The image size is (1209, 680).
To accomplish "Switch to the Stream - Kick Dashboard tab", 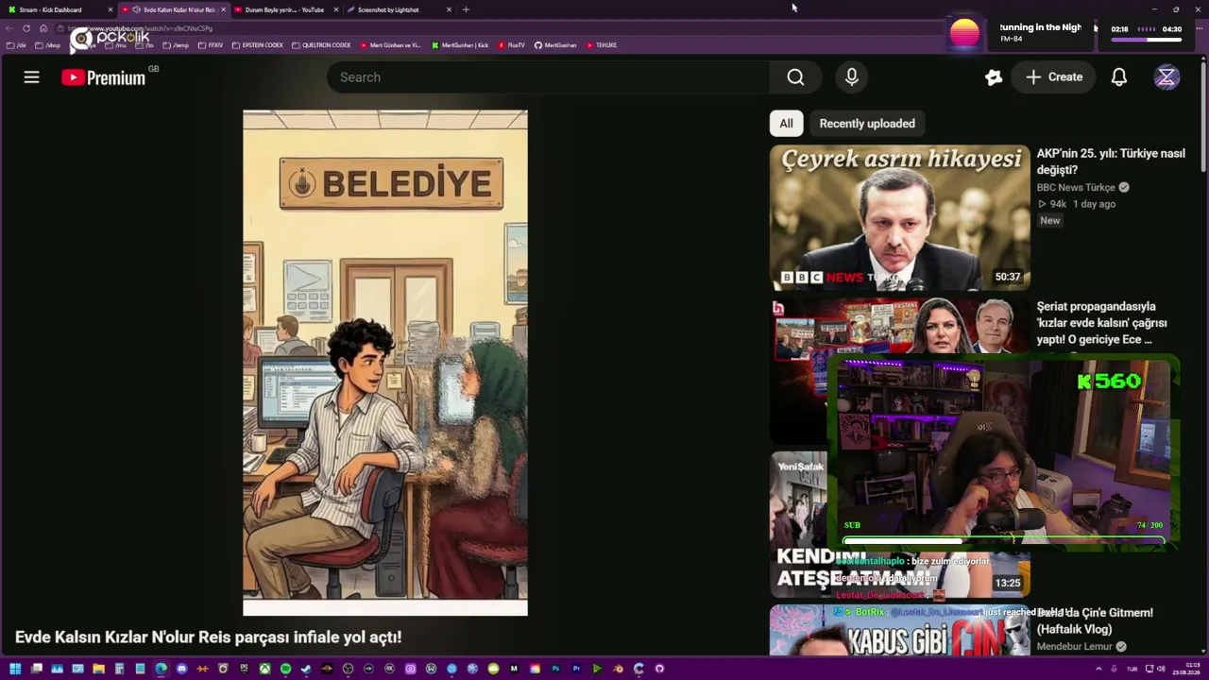I will [59, 9].
